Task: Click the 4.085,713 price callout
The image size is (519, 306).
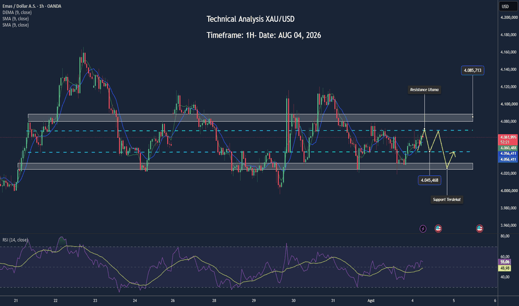Action: [473, 71]
